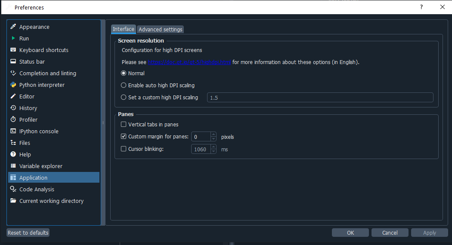
Task: Click the Help question mark icon
Action: tap(13, 154)
